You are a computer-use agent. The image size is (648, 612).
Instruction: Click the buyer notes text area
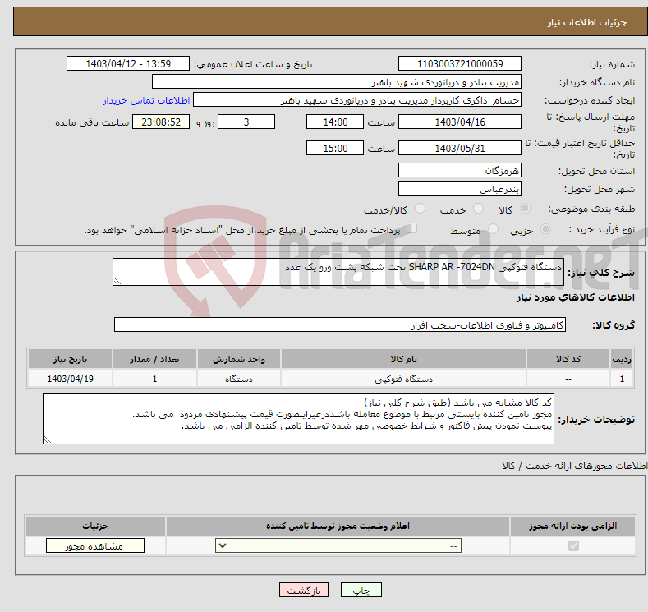pyautogui.click(x=298, y=419)
